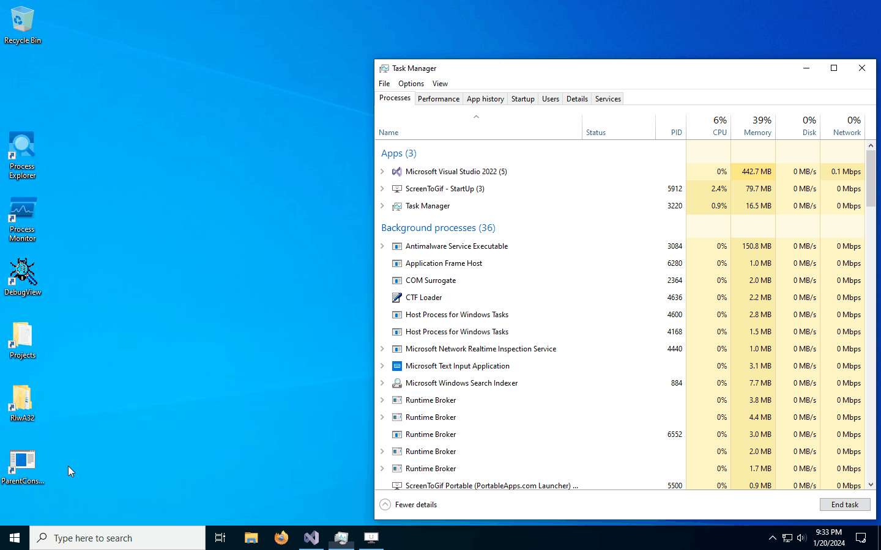The image size is (881, 550).
Task: Click the ScreenToGif taskbar button
Action: [371, 538]
